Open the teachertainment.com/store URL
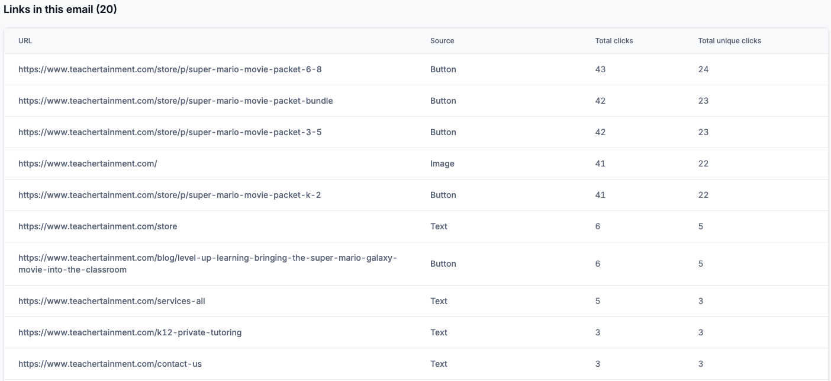The width and height of the screenshot is (831, 381). pyautogui.click(x=98, y=226)
